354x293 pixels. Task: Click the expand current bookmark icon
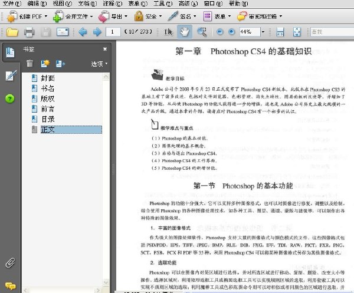[60, 64]
